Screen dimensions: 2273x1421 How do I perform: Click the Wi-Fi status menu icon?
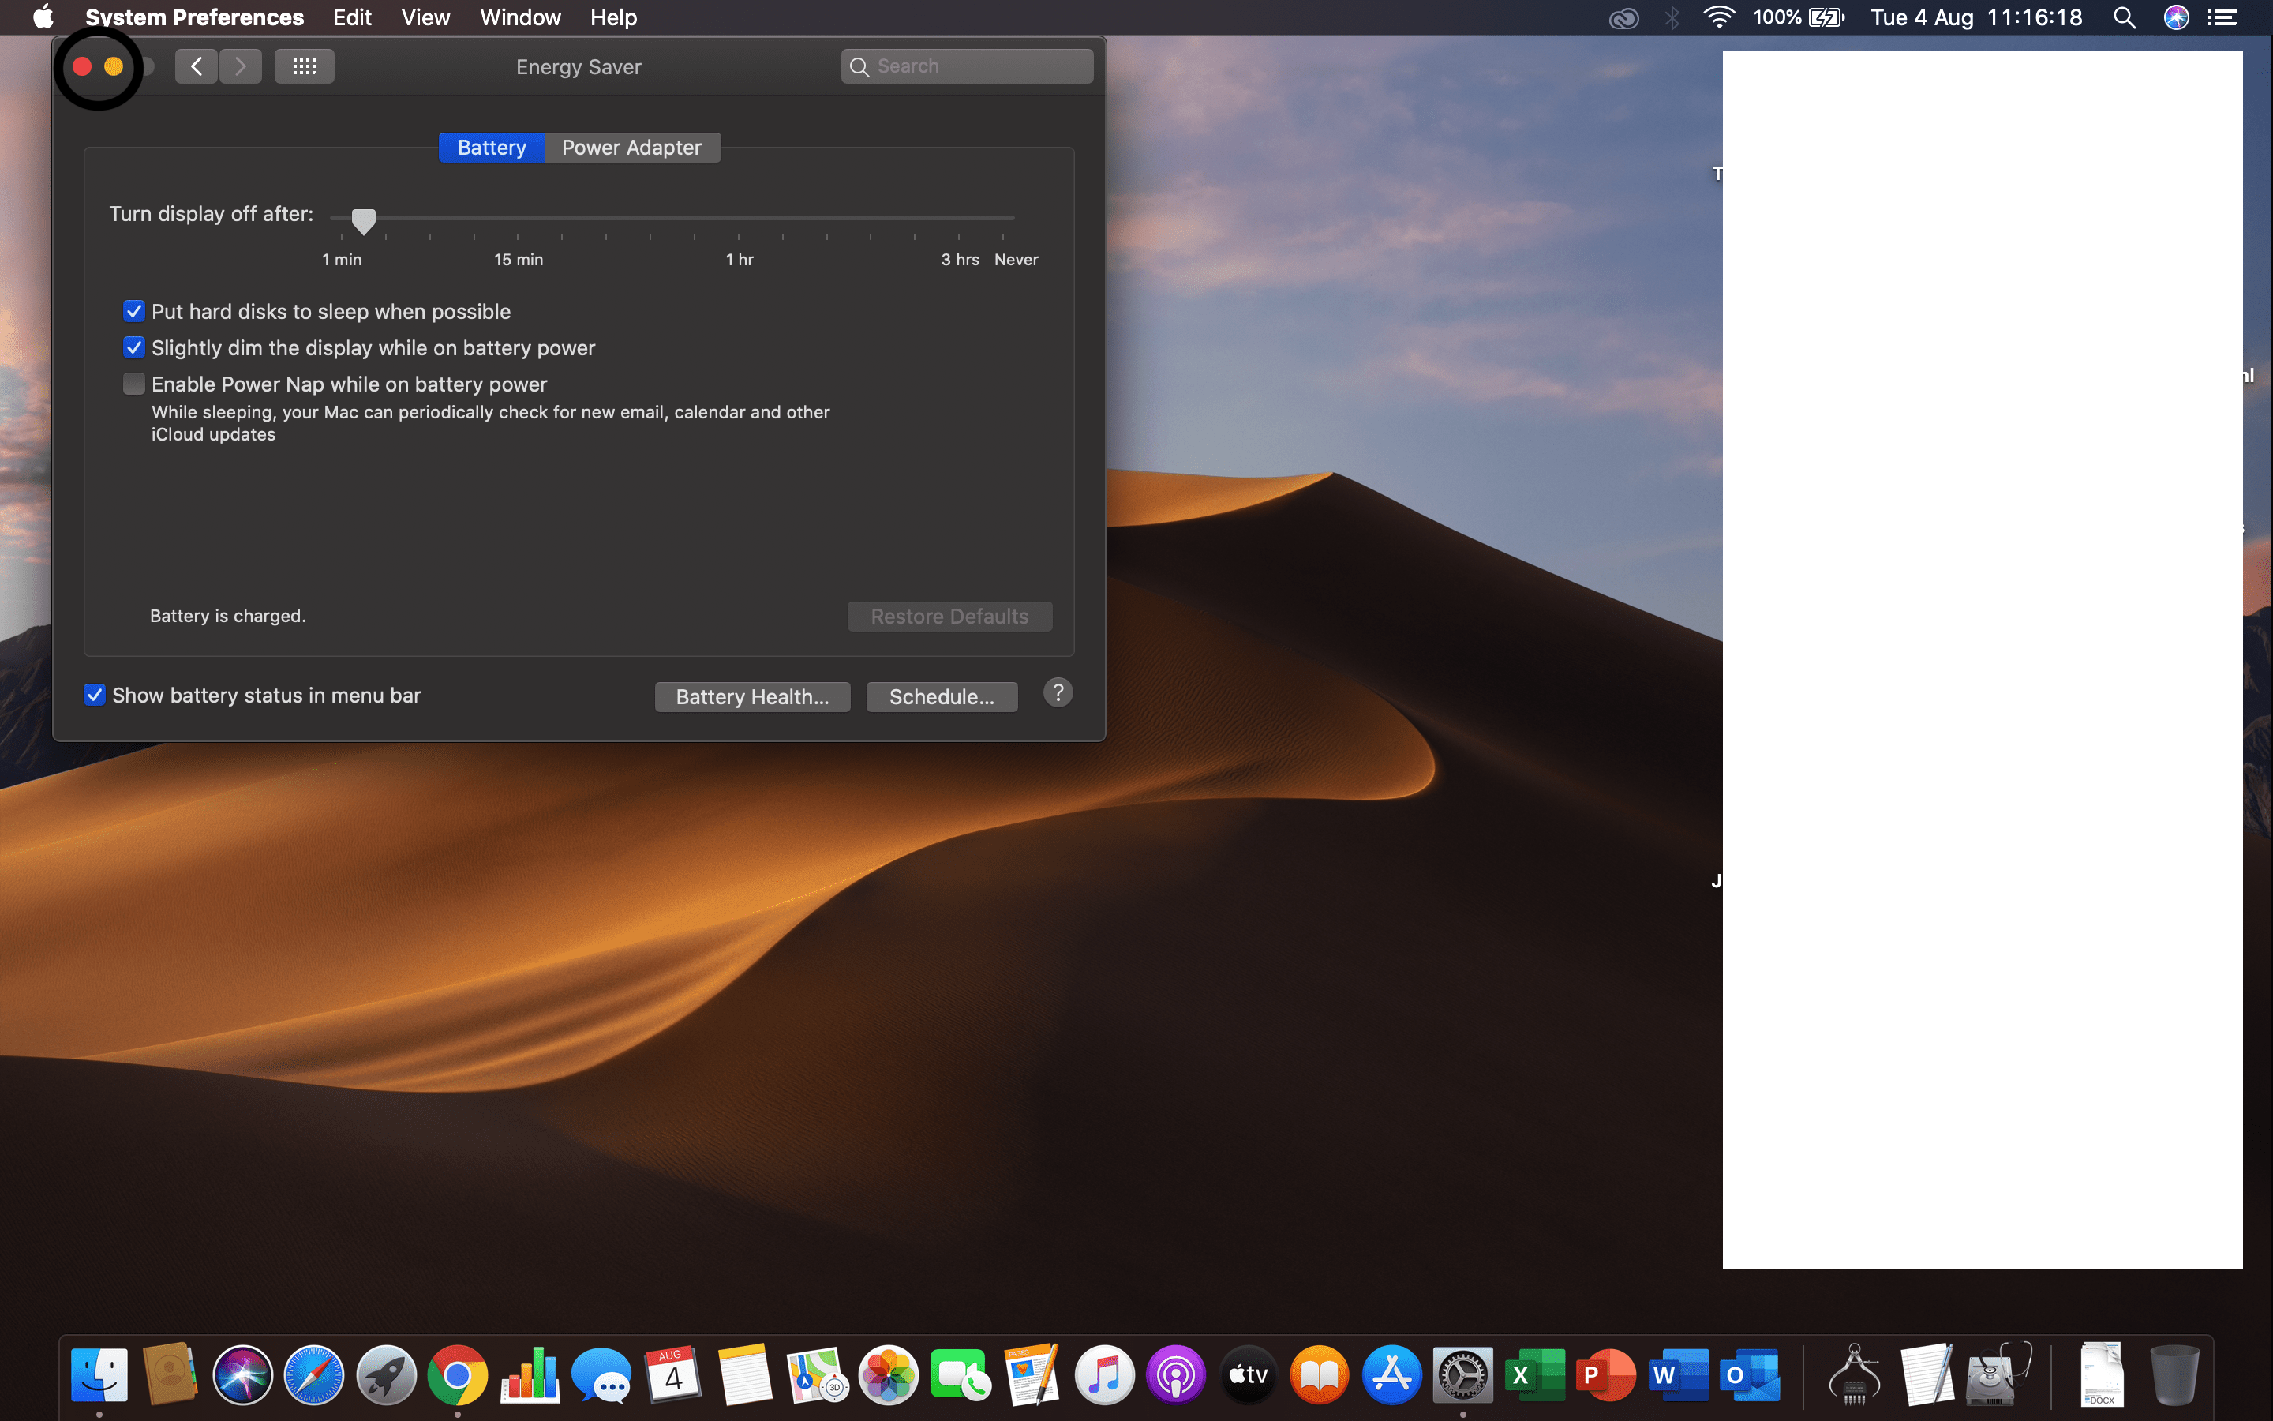pos(1718,18)
